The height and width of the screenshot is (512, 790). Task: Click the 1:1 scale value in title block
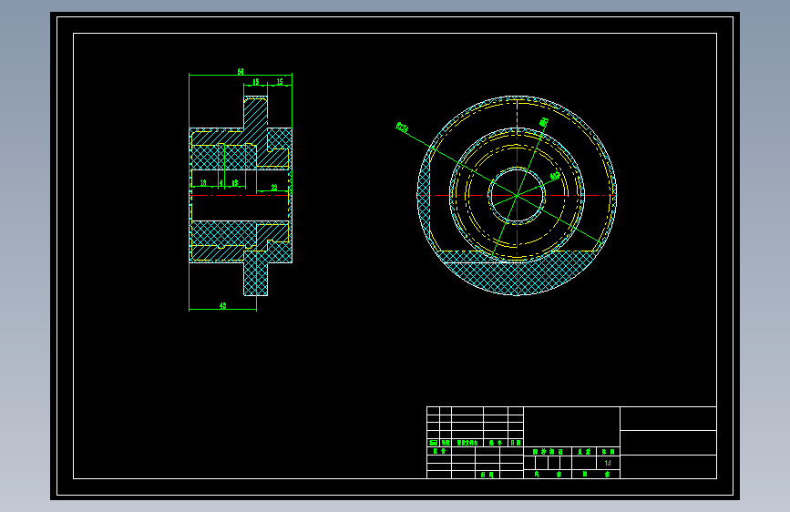(x=608, y=463)
